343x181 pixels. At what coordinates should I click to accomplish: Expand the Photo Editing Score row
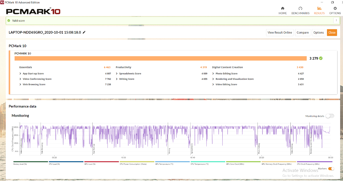click(x=213, y=74)
